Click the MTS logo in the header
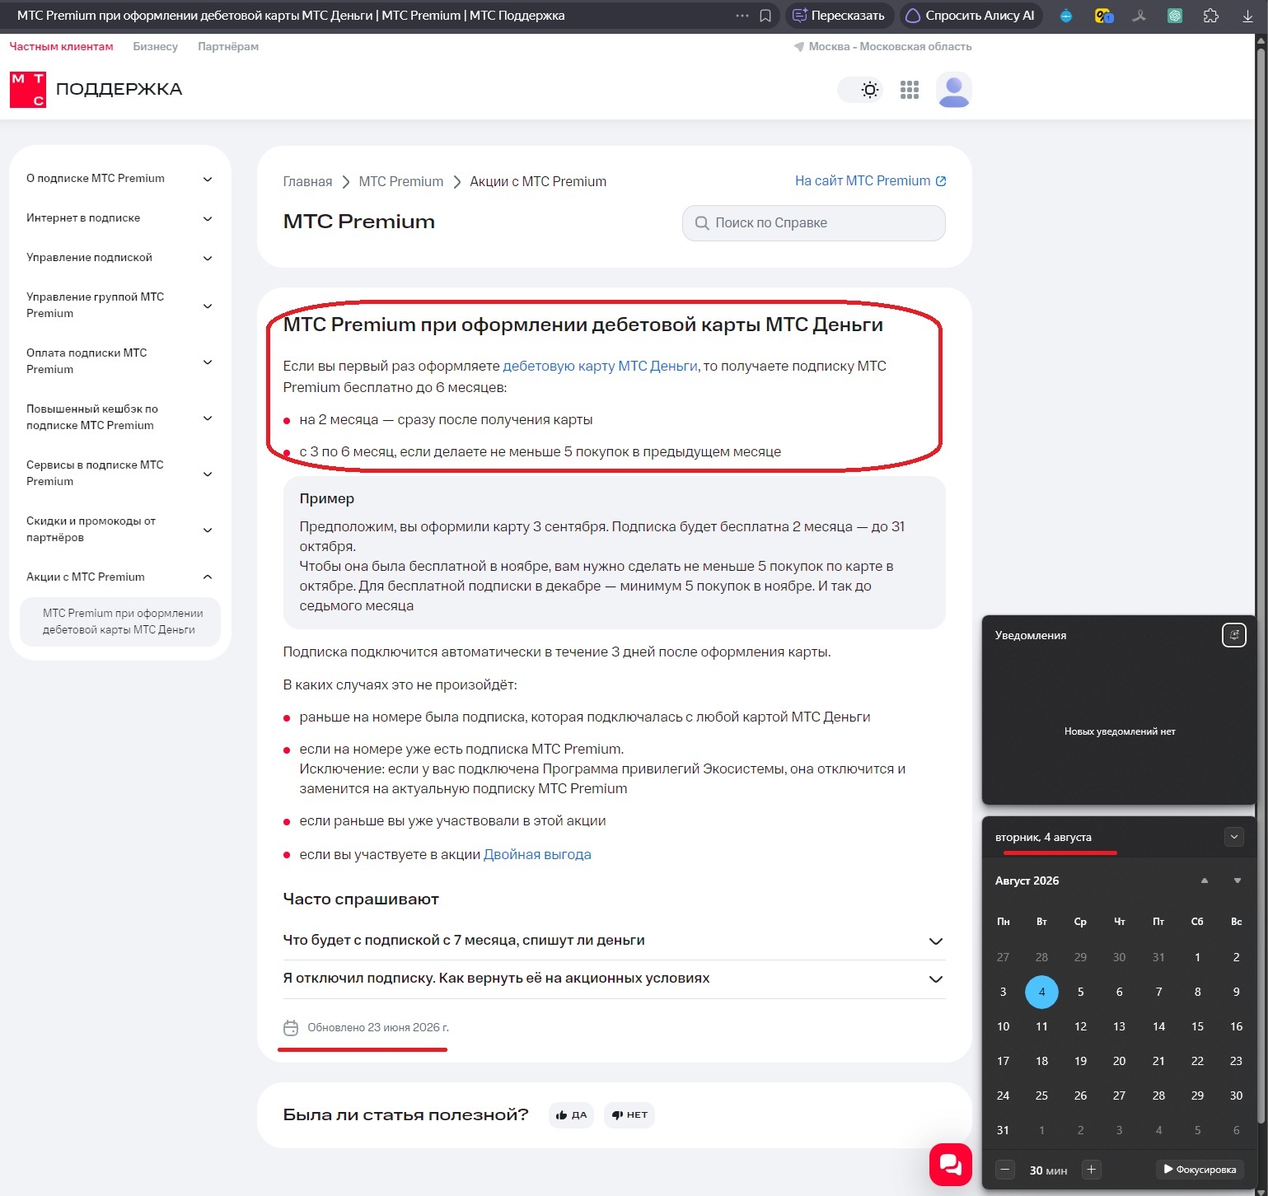The height and width of the screenshot is (1196, 1268). coord(27,89)
